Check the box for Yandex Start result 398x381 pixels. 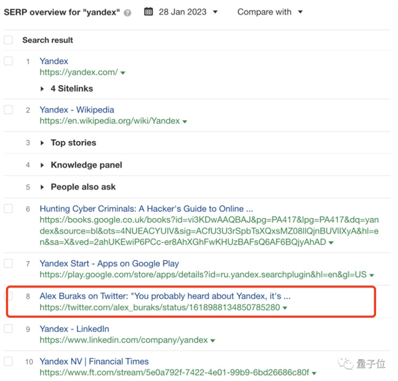tap(9, 263)
